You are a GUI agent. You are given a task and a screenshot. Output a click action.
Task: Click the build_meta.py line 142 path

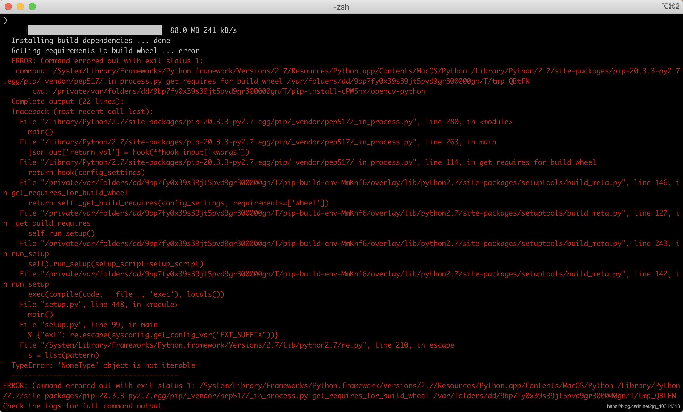[341, 279]
